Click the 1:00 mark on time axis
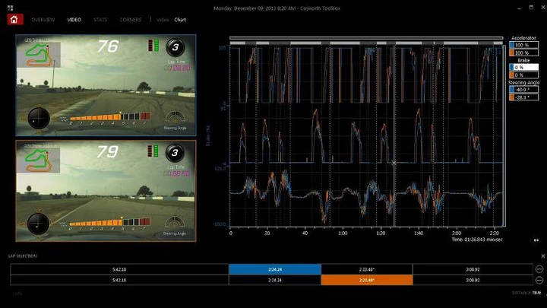The image size is (547, 308). [343, 233]
